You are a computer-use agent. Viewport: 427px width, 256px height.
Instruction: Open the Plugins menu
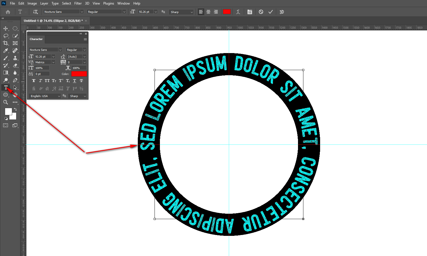point(109,3)
